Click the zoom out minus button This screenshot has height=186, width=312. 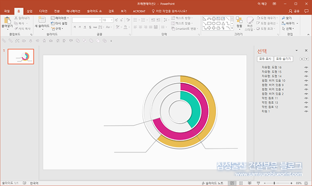pos(265,183)
